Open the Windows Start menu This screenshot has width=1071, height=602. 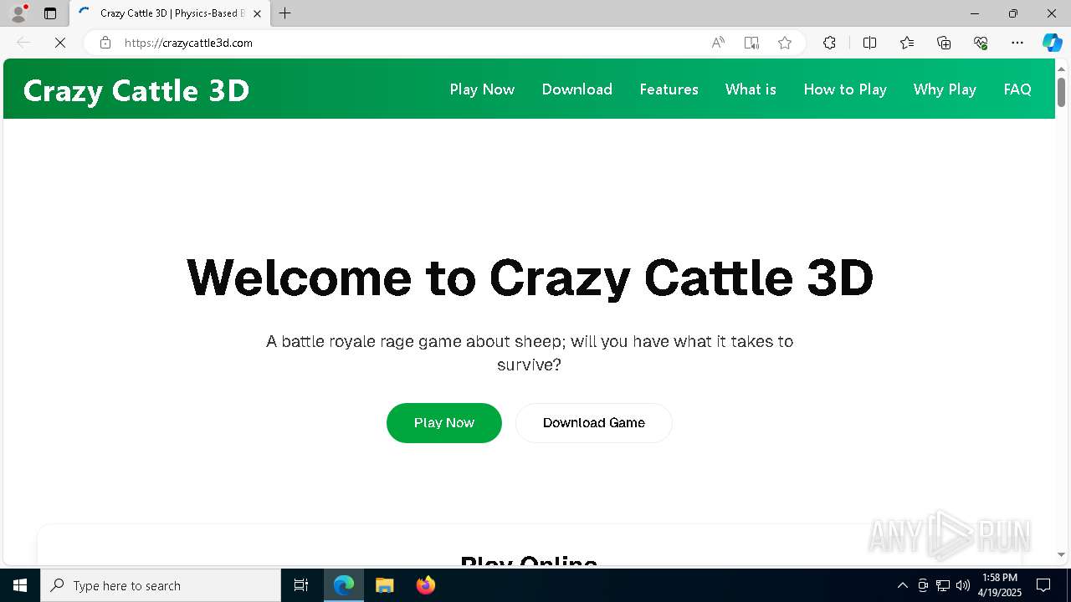click(20, 585)
